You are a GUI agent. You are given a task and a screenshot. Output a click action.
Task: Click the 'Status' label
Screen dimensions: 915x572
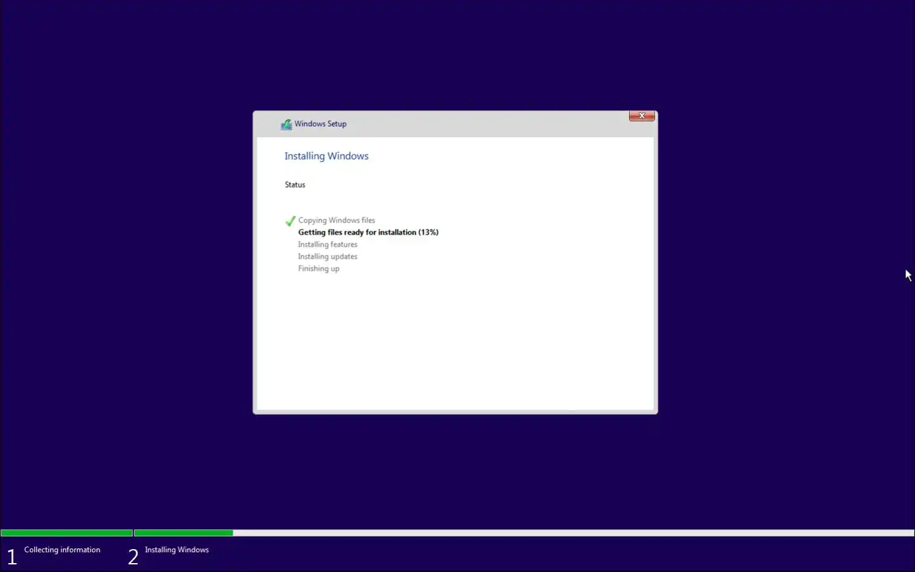pyautogui.click(x=295, y=184)
